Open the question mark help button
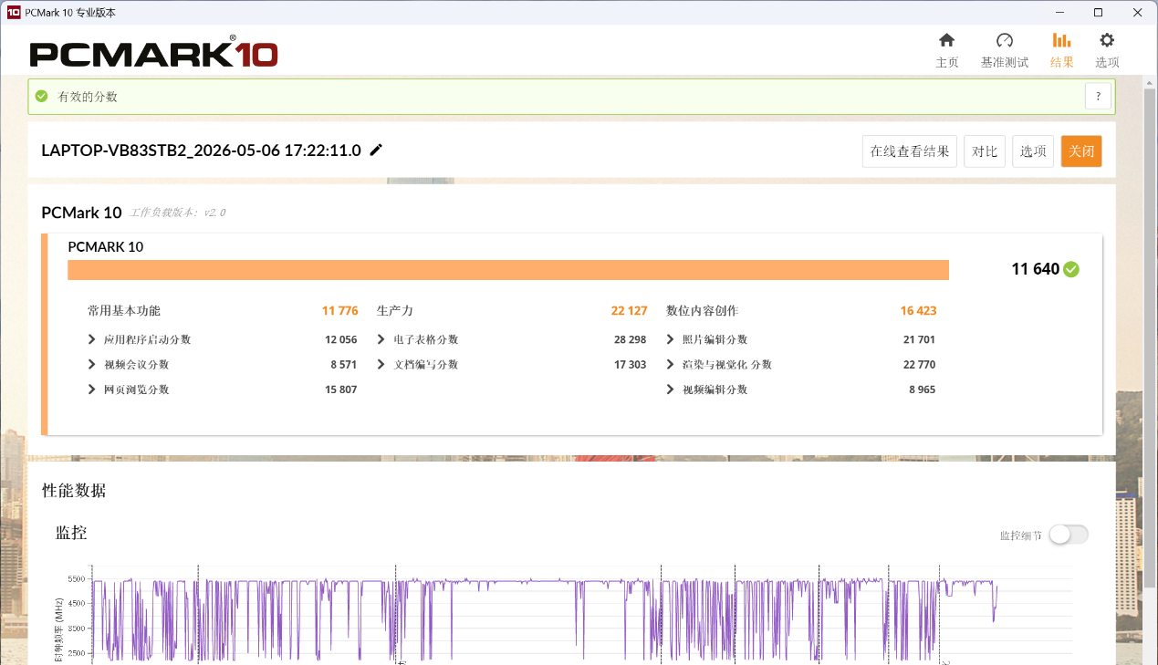Viewport: 1158px width, 665px height. pyautogui.click(x=1098, y=96)
